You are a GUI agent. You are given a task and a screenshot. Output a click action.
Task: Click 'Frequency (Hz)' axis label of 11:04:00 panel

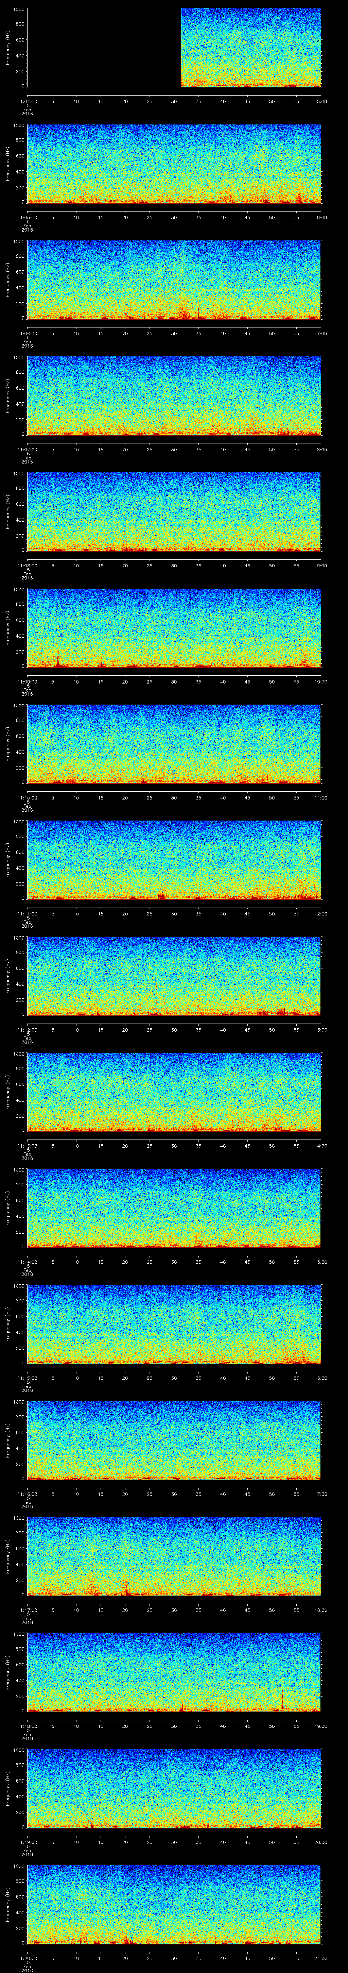[x=8, y=48]
